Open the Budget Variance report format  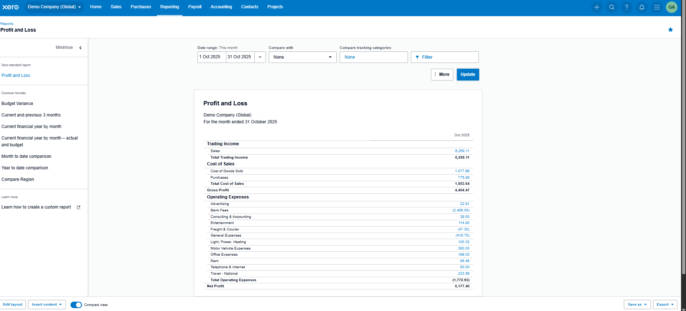(17, 104)
